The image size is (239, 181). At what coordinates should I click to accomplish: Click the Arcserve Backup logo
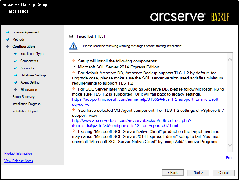coord(190,17)
